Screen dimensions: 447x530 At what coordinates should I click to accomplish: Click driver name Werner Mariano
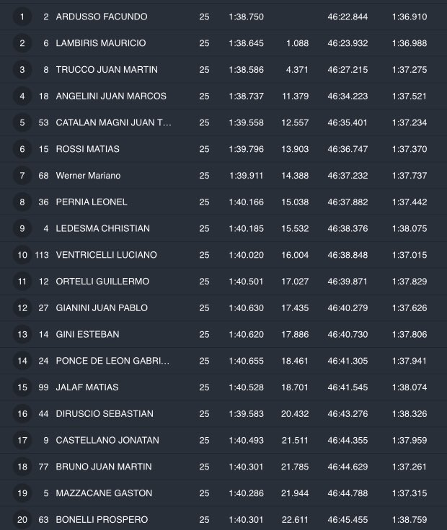click(88, 176)
